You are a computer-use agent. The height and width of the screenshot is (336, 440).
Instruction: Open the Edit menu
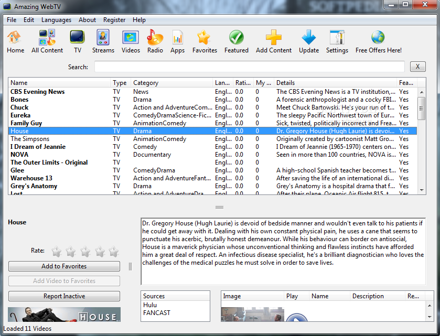pos(29,20)
